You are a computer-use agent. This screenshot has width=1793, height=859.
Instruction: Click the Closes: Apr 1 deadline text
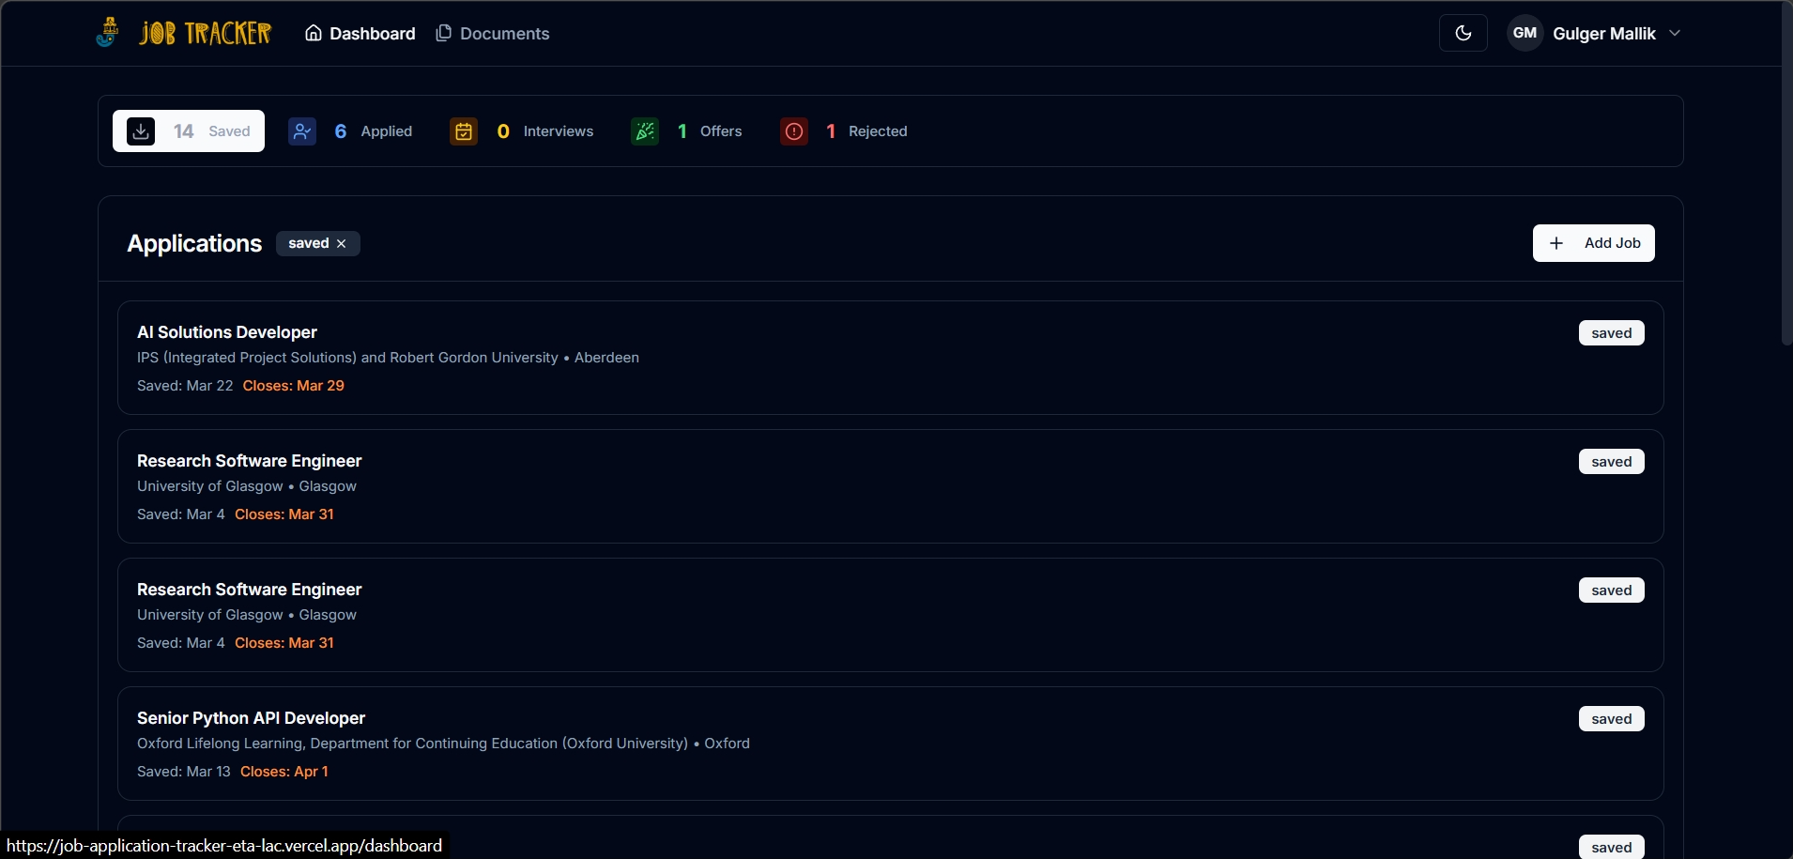284,772
